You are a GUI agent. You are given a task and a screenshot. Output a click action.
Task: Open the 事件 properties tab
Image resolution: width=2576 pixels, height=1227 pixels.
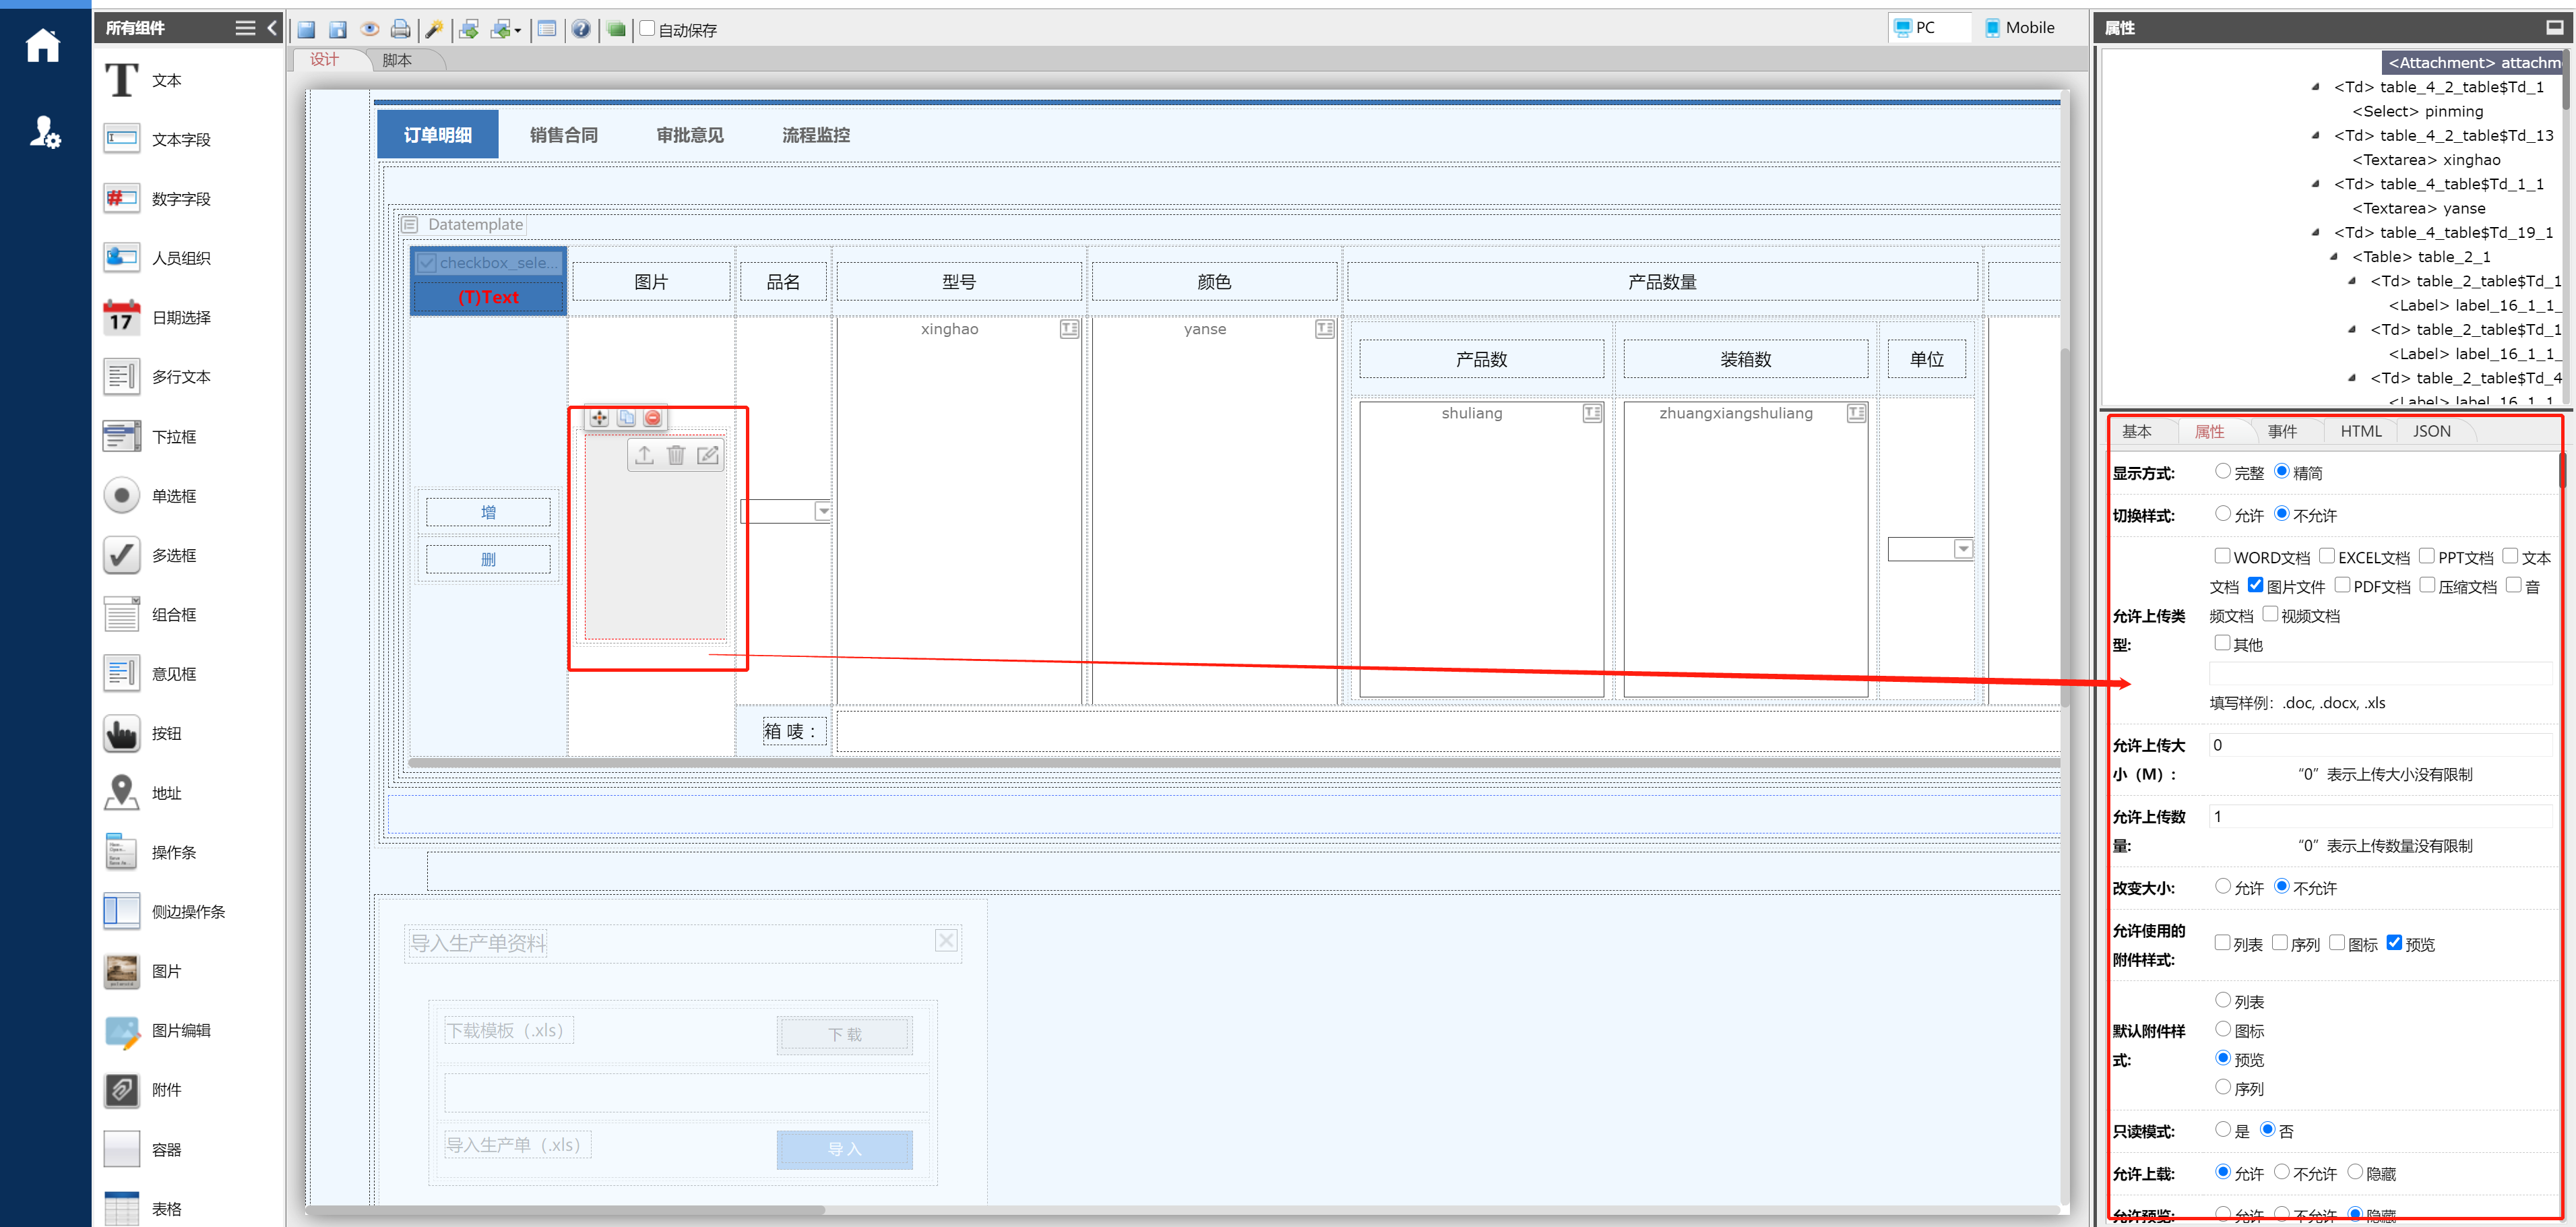click(x=2281, y=431)
